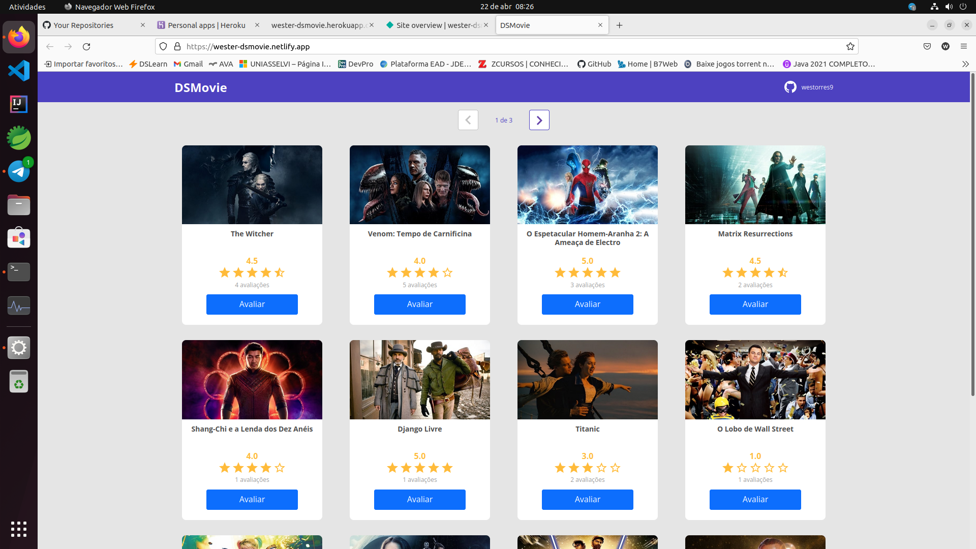Image resolution: width=976 pixels, height=549 pixels.
Task: Save the page to Pocket
Action: tap(927, 46)
